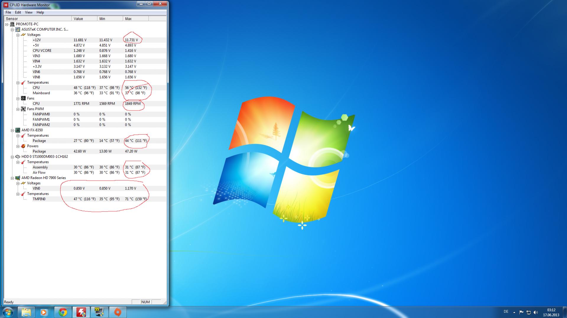Open the View menu
Image resolution: width=567 pixels, height=318 pixels.
point(29,12)
